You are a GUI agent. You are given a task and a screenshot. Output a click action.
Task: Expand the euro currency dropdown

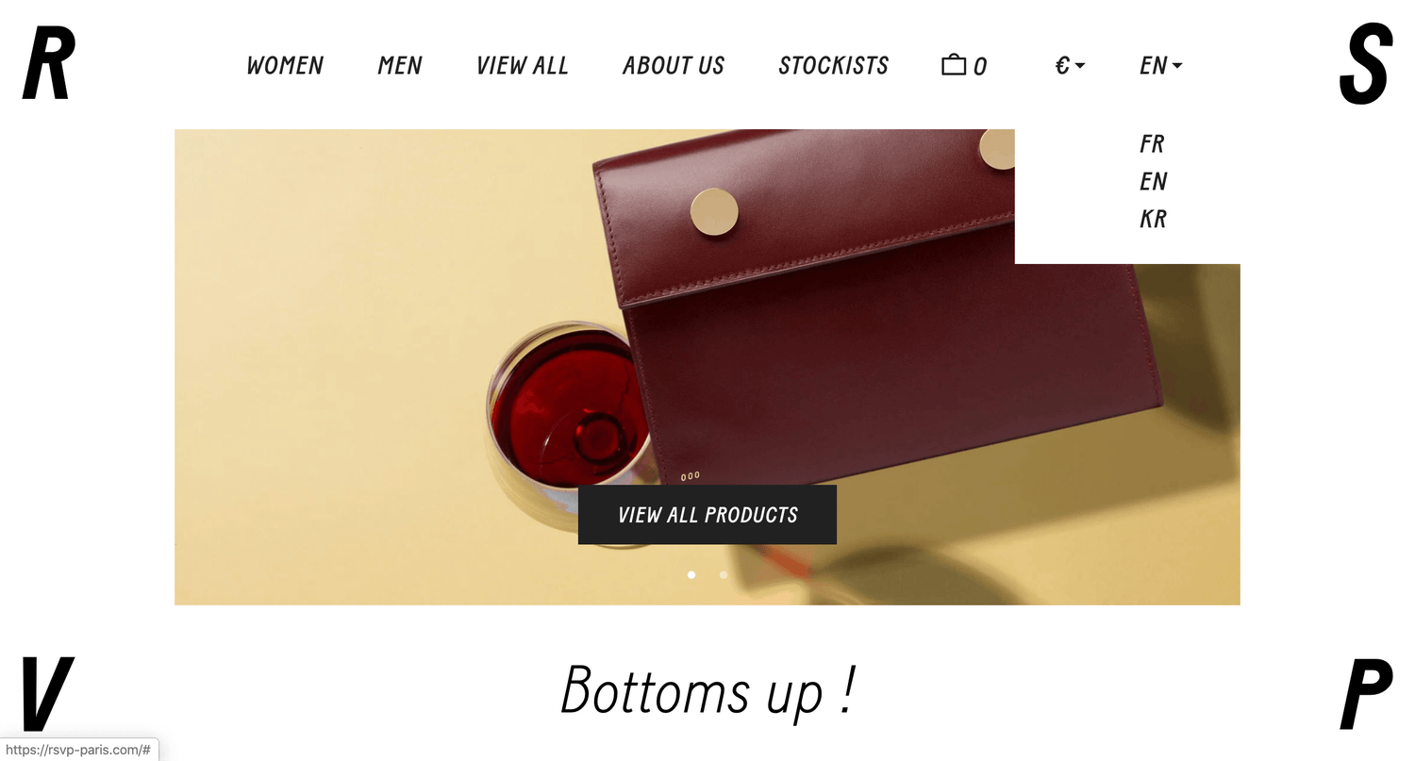click(1070, 65)
